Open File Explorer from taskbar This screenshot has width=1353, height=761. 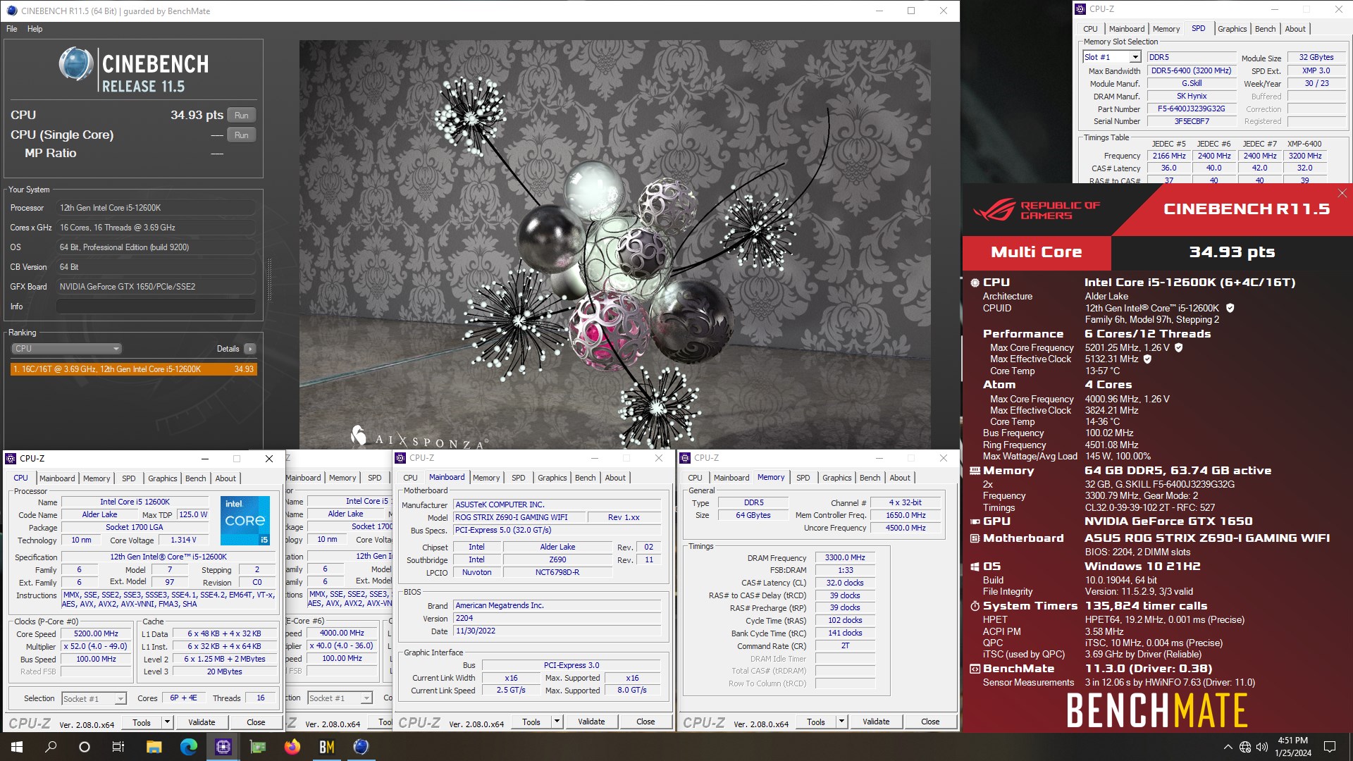pos(154,747)
